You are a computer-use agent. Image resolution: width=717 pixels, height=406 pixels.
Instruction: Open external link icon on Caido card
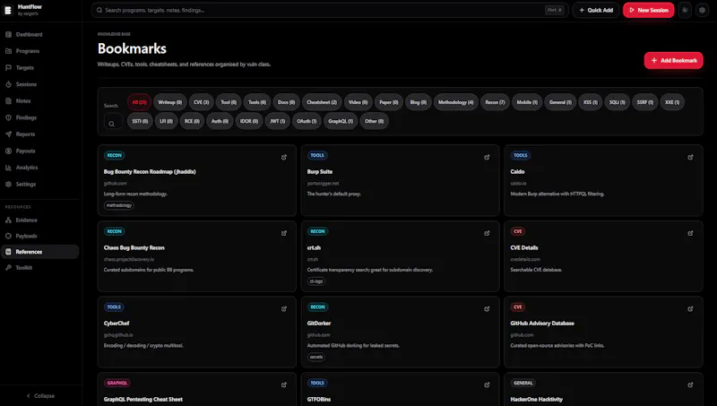click(690, 157)
